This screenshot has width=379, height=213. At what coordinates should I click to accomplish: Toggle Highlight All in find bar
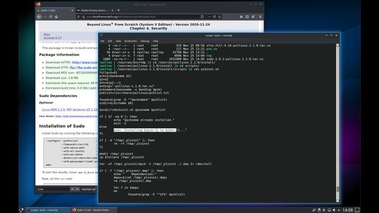(x=88, y=189)
